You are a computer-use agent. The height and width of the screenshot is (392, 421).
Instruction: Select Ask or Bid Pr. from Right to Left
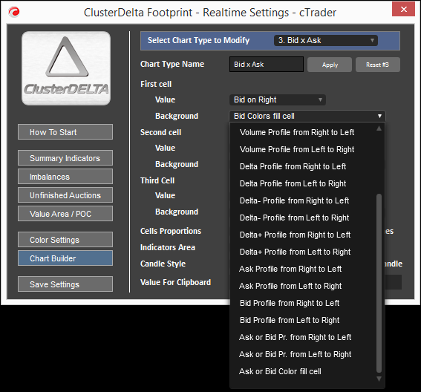coord(303,337)
